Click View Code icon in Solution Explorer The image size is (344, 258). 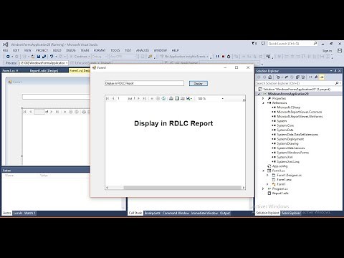pyautogui.click(x=310, y=77)
